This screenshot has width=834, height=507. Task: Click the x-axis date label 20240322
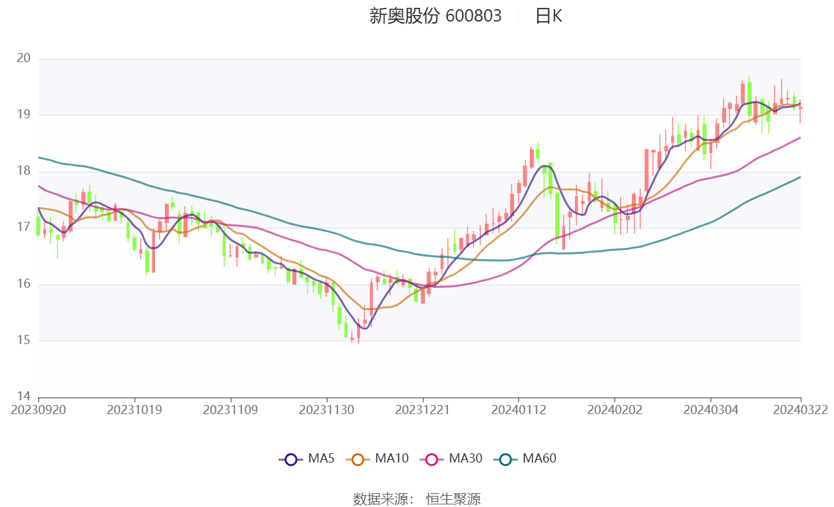pos(801,410)
